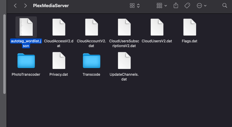232x127 pixels.
Task: Select the PhotoTranscoder folder icon
Action: click(x=26, y=61)
